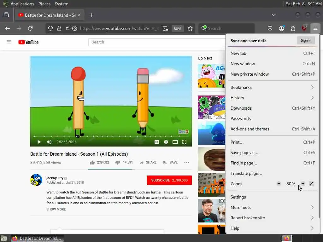
Task: Open the more actions three-dot menu under the video
Action: pos(187,162)
